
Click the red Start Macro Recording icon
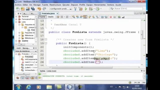pyautogui.click(x=111, y=17)
